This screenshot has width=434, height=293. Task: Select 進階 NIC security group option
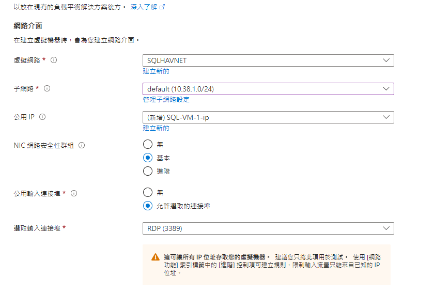point(148,171)
